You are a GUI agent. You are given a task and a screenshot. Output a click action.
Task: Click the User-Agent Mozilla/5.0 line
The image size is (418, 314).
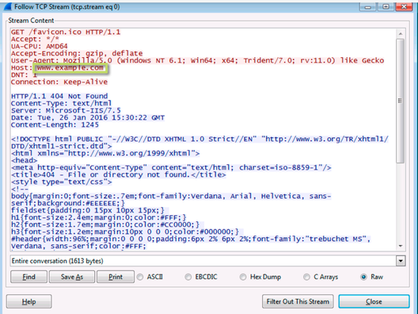click(x=198, y=60)
